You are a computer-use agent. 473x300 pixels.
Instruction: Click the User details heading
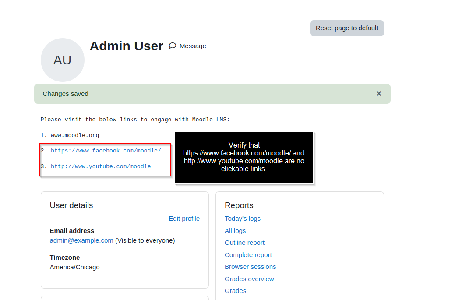pos(71,205)
